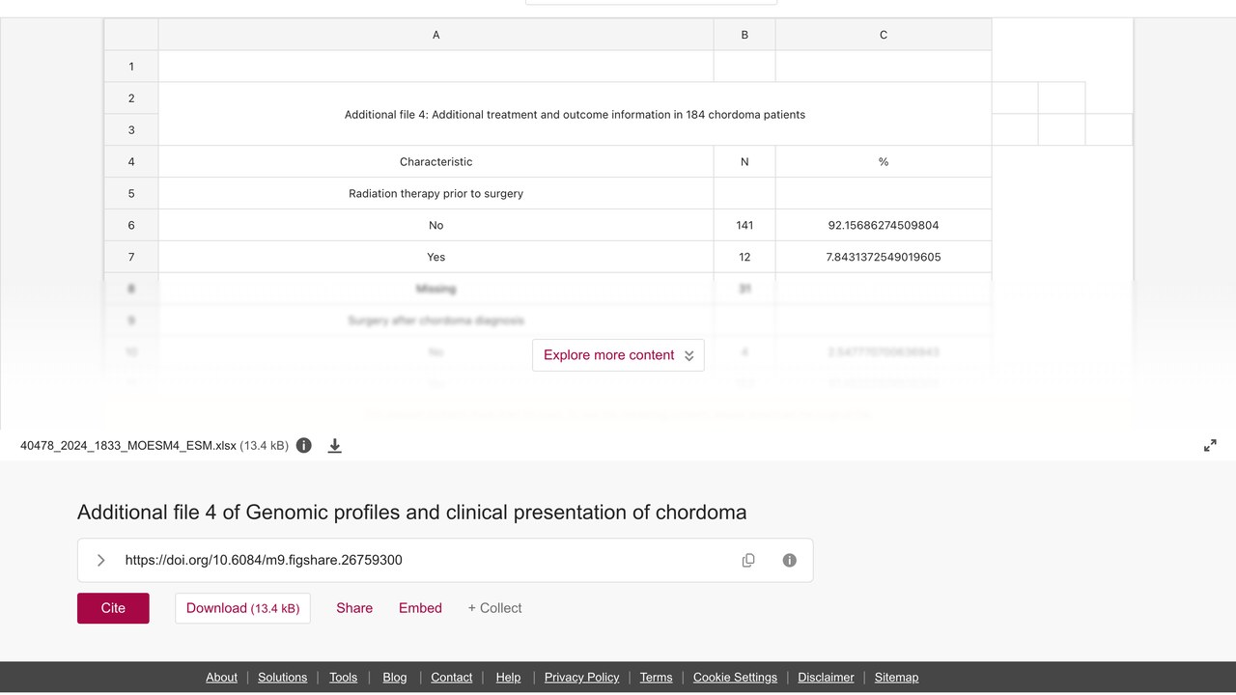Viewport: 1236px width, 695px height.
Task: Expand the DOI citation chevron
Action: 100,560
